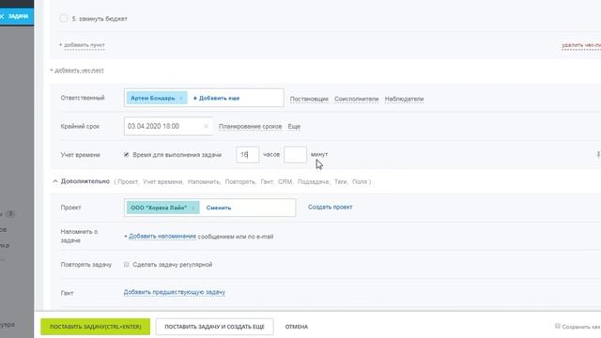Open the Соисполнители link
This screenshot has width=601, height=338.
[356, 99]
